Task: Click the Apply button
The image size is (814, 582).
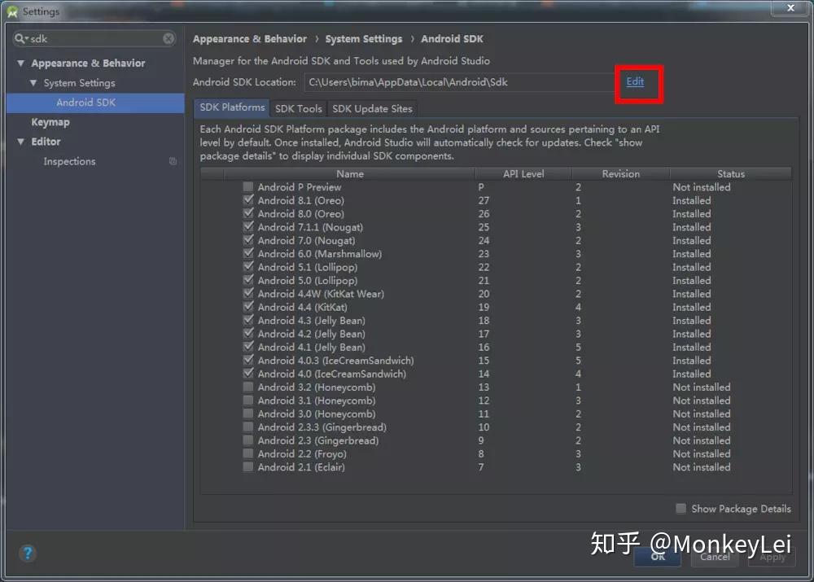Action: point(772,557)
